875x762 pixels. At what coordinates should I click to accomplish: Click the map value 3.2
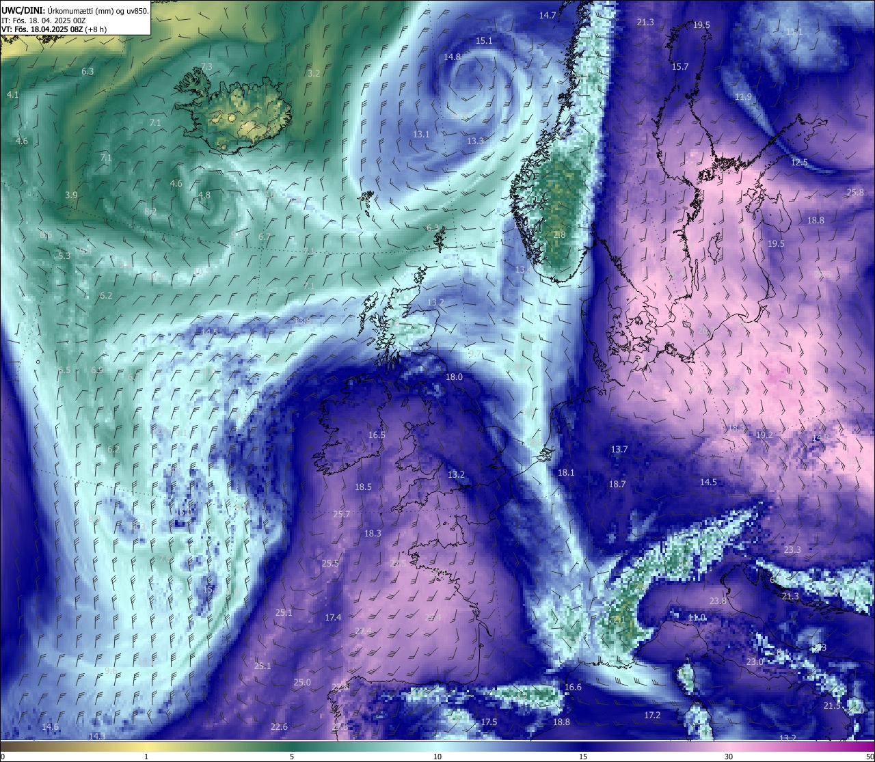coord(314,73)
